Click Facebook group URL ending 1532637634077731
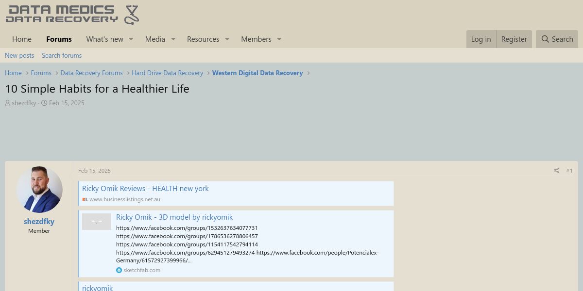This screenshot has height=291, width=583. [x=187, y=228]
